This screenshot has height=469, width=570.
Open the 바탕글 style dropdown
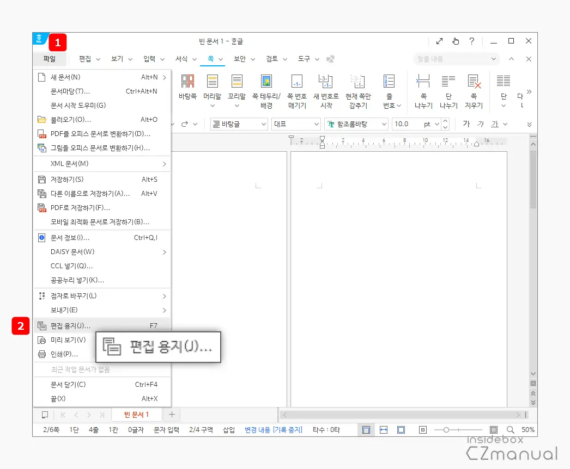click(x=239, y=124)
